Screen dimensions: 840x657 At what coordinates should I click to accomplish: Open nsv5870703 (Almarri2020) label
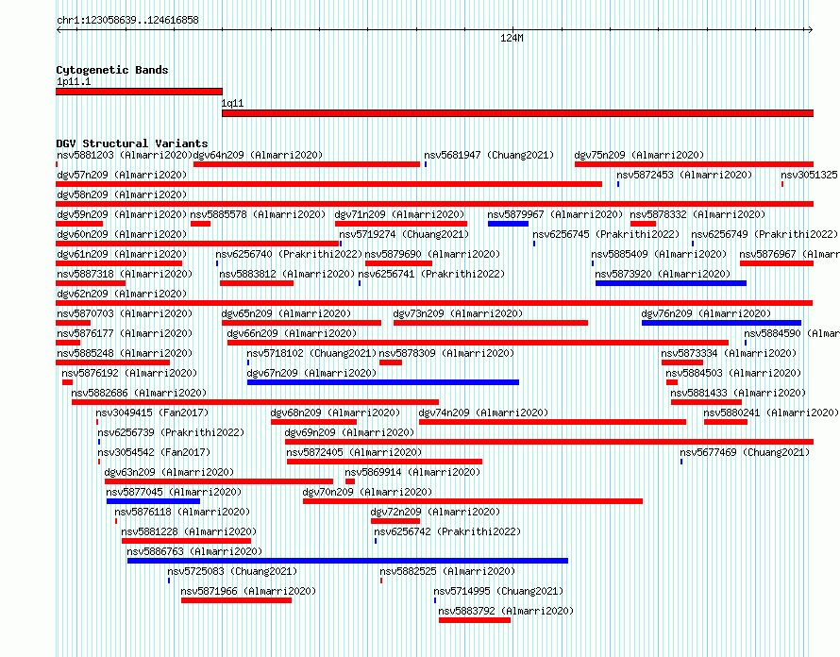tap(125, 313)
